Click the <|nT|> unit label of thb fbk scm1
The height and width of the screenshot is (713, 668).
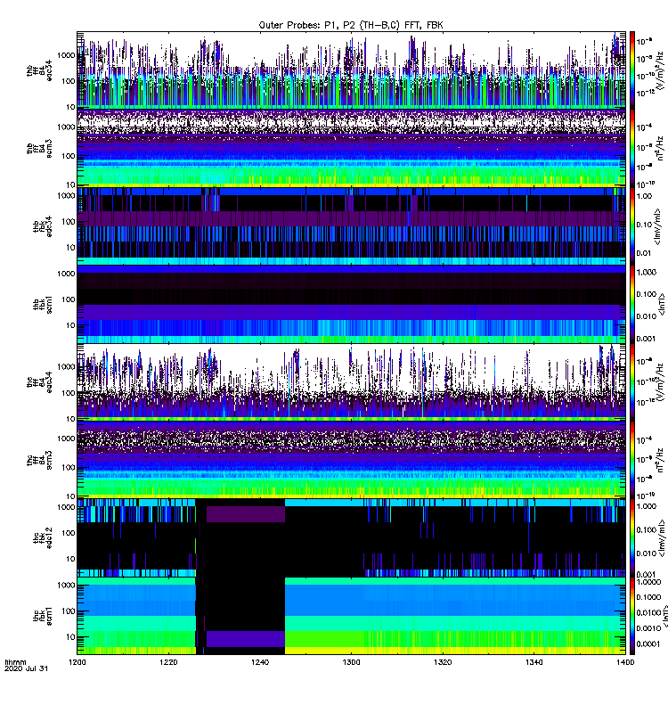point(662,304)
